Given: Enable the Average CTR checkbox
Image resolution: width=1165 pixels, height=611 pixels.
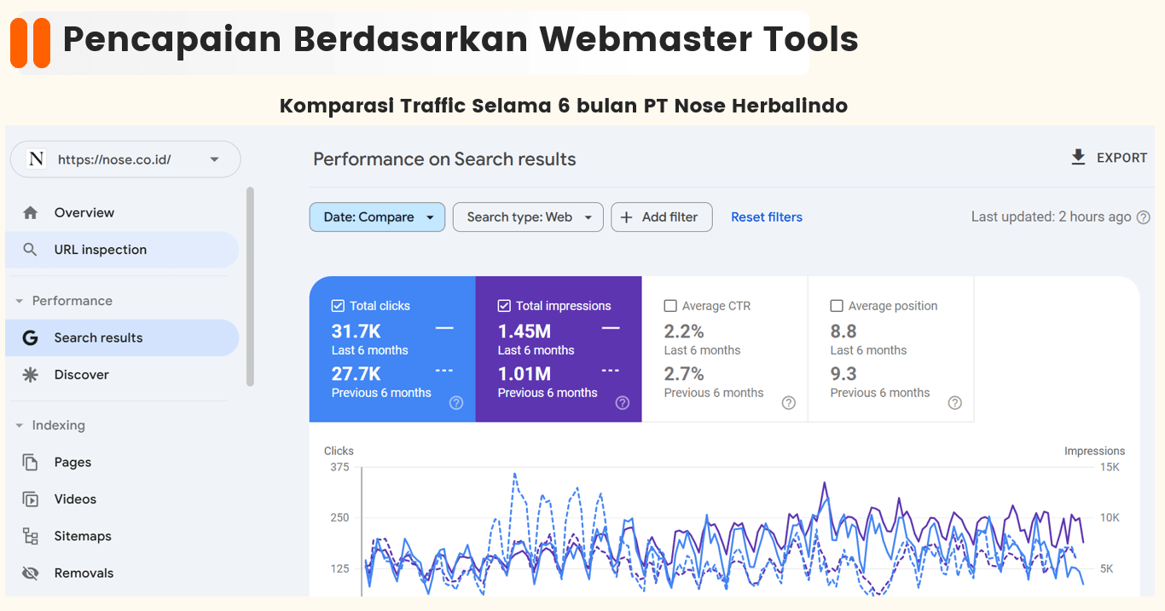Looking at the screenshot, I should [x=670, y=306].
